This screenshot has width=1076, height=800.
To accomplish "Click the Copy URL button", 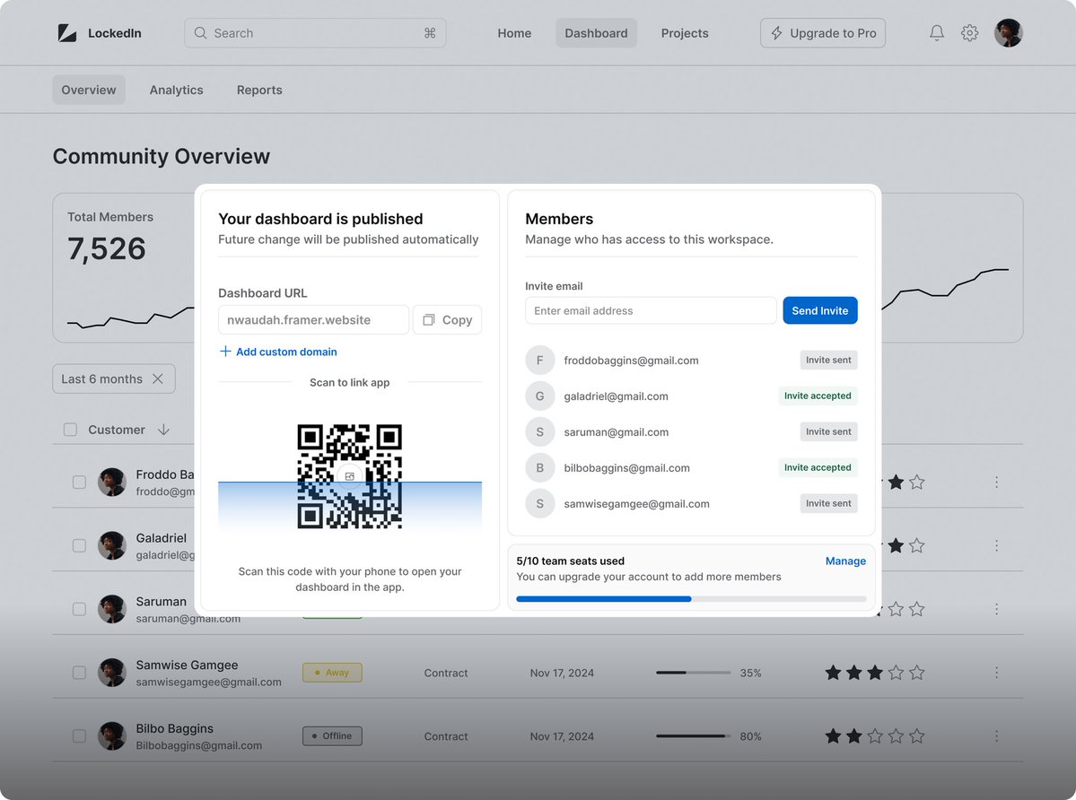I will 448,319.
